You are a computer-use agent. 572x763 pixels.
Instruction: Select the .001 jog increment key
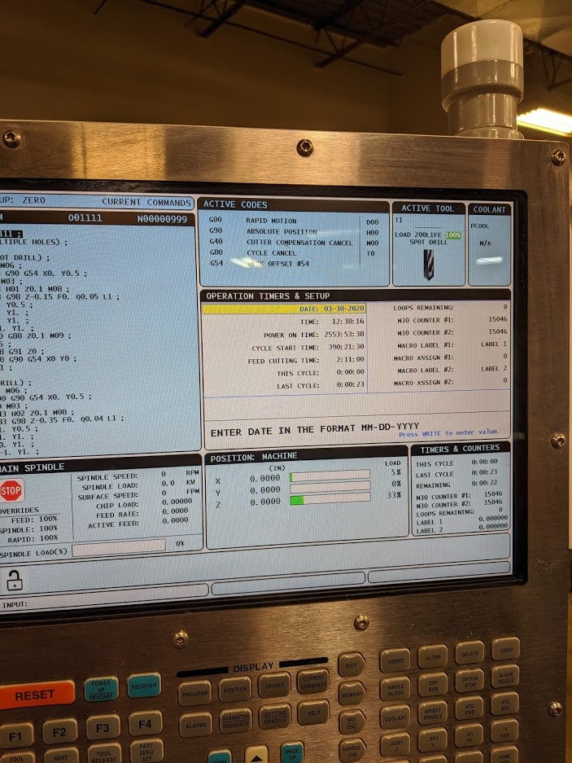coord(433,740)
